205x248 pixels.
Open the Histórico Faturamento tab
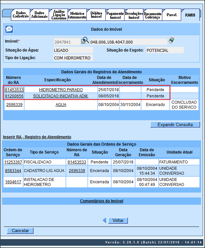77,15
